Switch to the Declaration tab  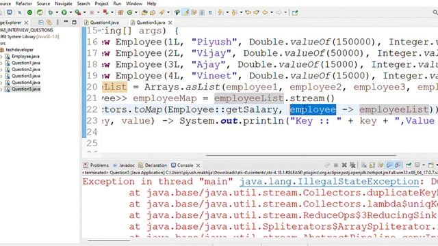click(153, 165)
